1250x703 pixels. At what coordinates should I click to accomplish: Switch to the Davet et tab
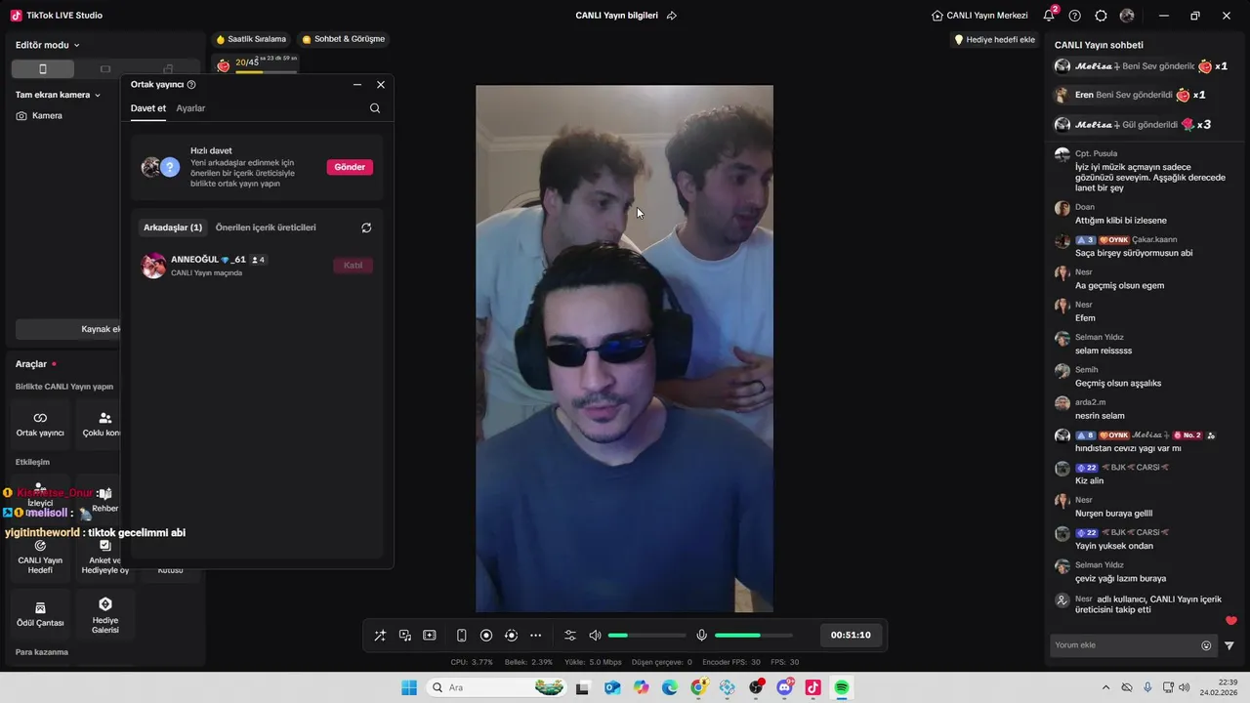click(x=148, y=108)
